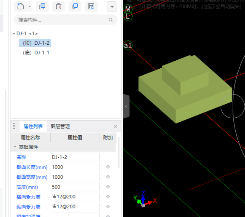The image size is (245, 217).
Task: Click the 截面长度 value field
Action: pyautogui.click(x=75, y=167)
